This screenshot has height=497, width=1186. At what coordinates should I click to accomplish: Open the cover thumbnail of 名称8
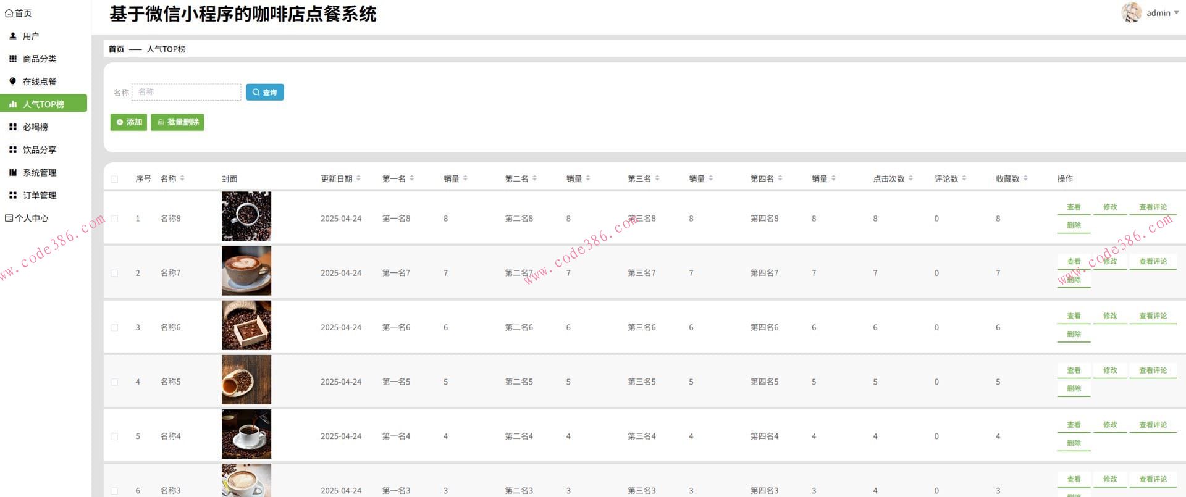(246, 216)
